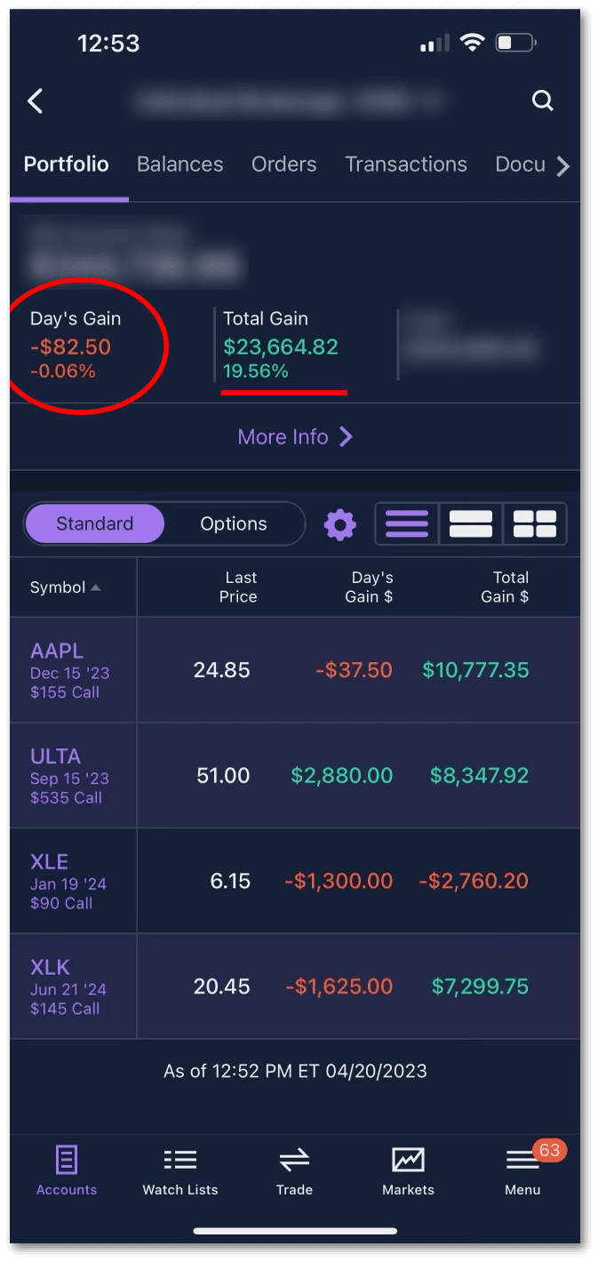Open the Orders tab

[x=283, y=164]
